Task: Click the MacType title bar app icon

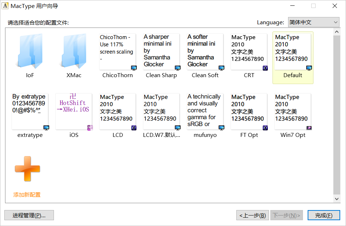Action: pyautogui.click(x=5, y=6)
